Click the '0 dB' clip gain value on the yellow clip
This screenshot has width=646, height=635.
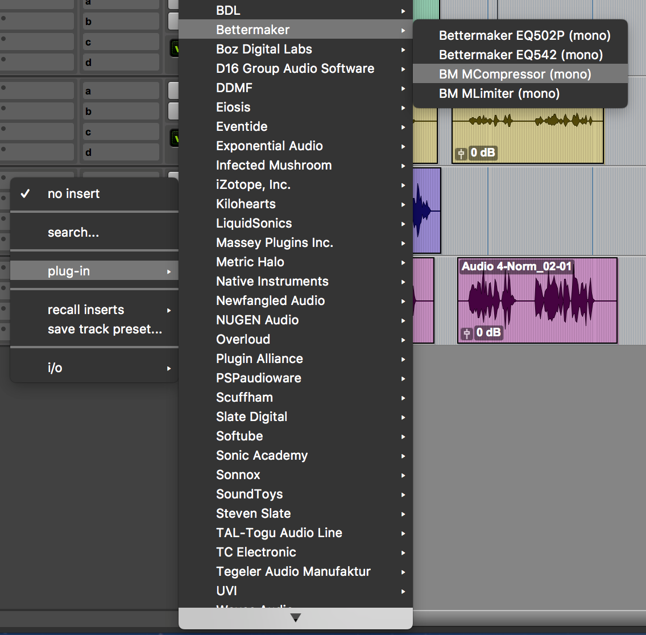click(x=482, y=153)
